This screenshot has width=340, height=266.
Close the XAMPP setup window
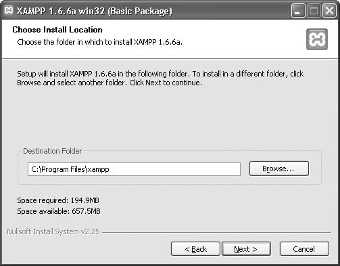[329, 11]
